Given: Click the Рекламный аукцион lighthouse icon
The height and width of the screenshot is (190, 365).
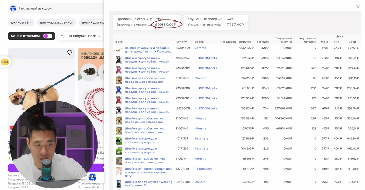Looking at the screenshot, I should (x=13, y=8).
